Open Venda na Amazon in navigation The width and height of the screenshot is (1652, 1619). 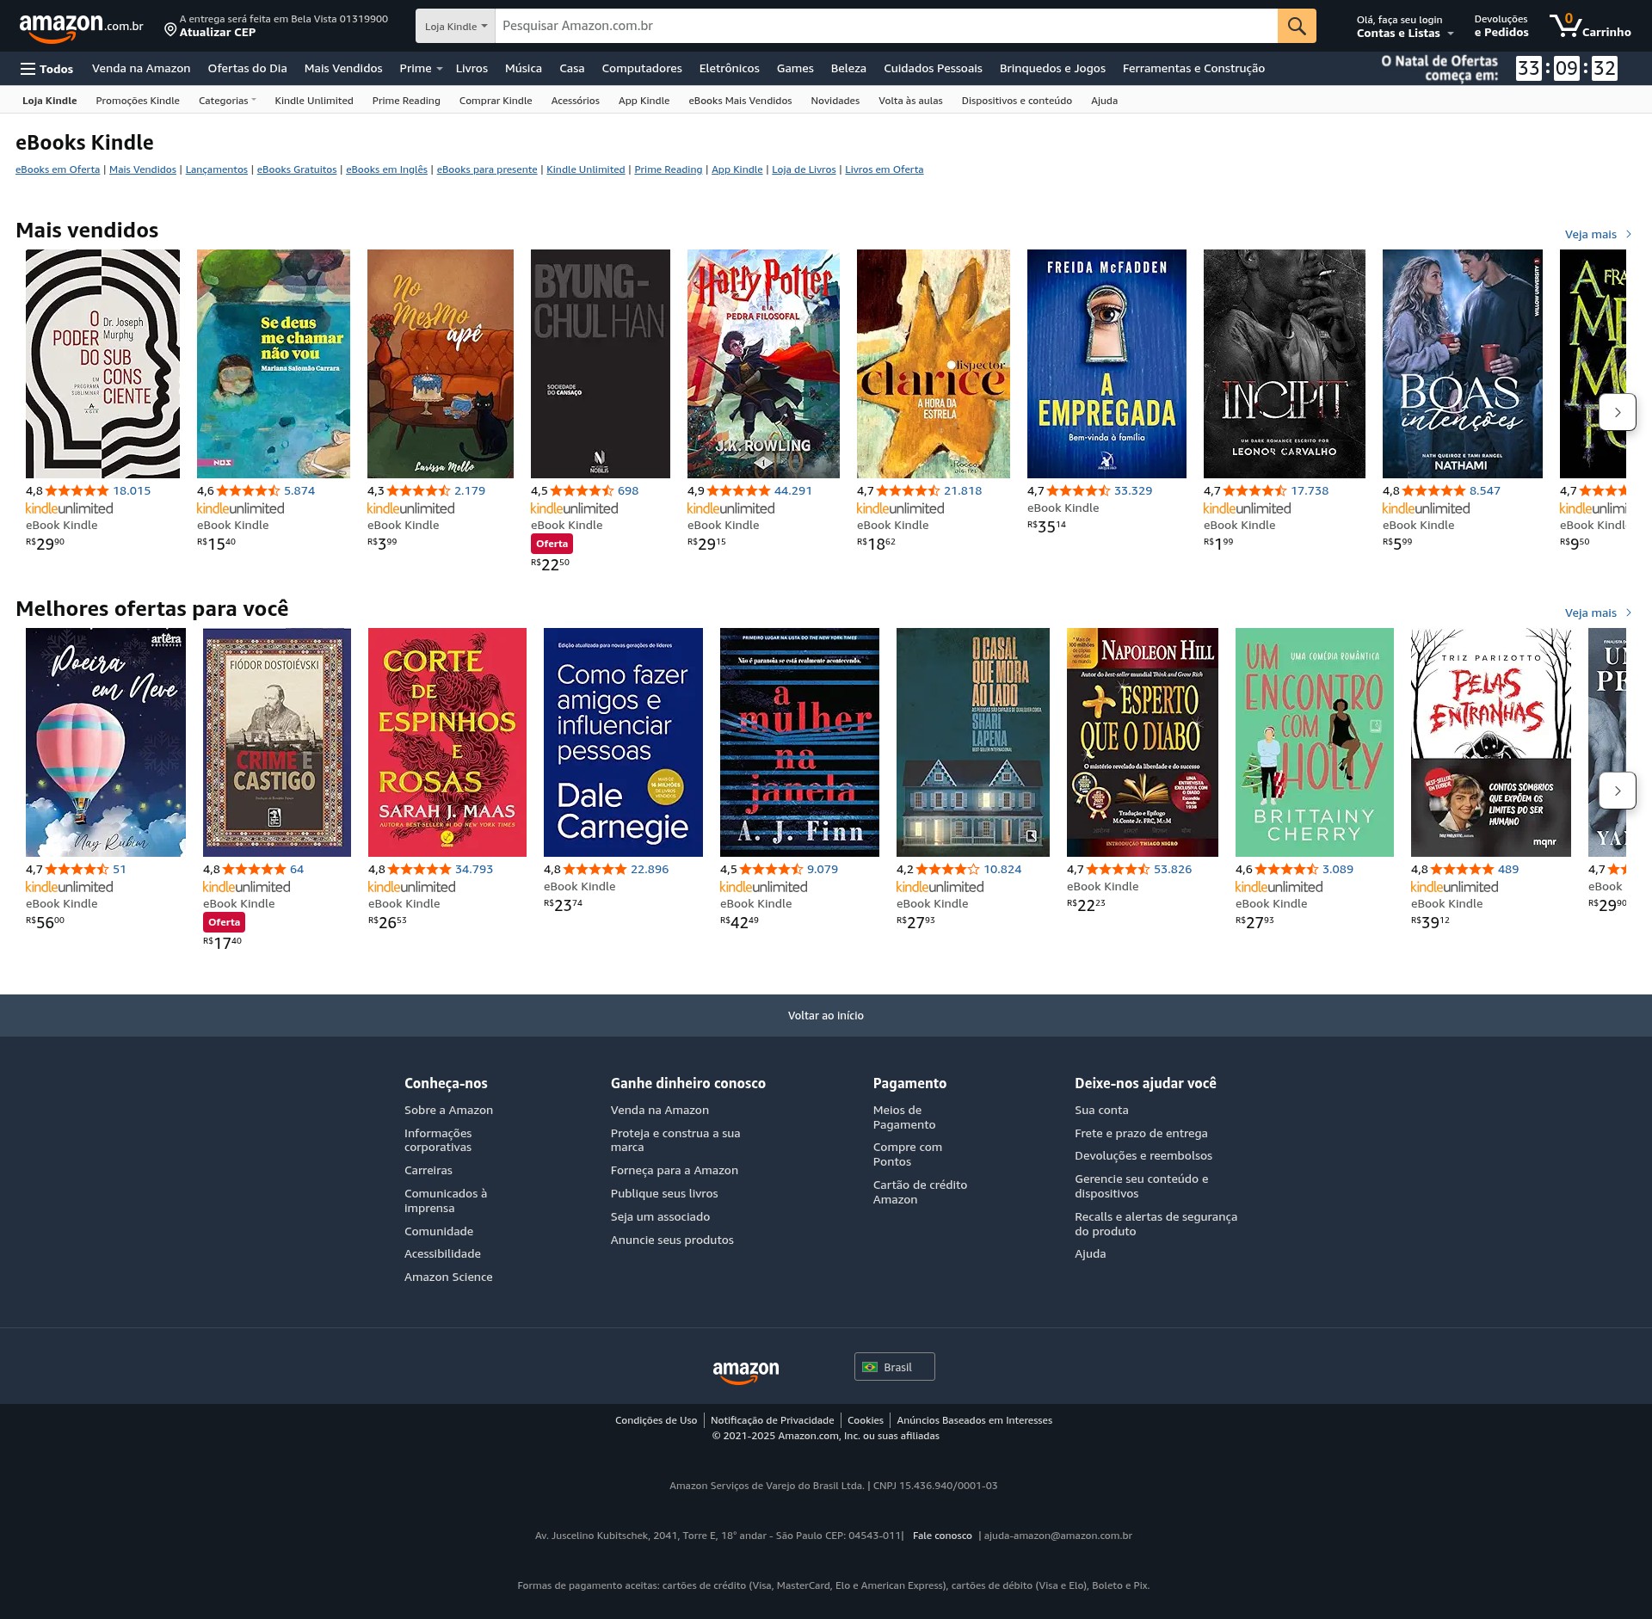click(x=141, y=69)
